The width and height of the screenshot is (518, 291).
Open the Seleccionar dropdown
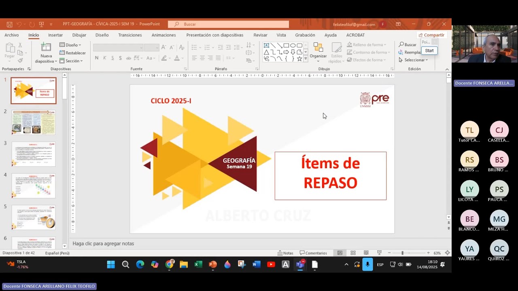click(x=413, y=60)
